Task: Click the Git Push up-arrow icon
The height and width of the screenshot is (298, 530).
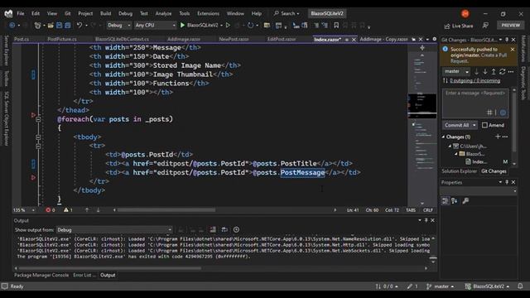Action: coord(494,72)
